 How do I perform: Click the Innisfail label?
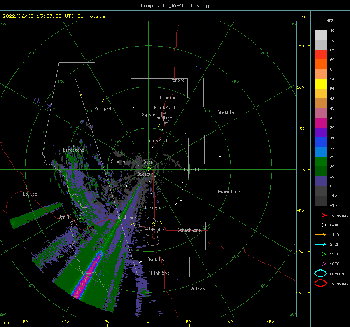157,141
